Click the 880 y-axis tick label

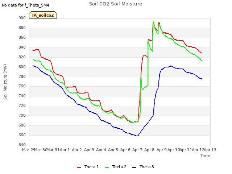click(22, 28)
